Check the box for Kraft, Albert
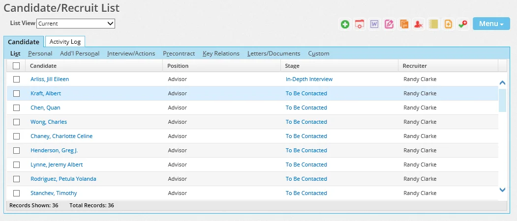 click(x=16, y=93)
